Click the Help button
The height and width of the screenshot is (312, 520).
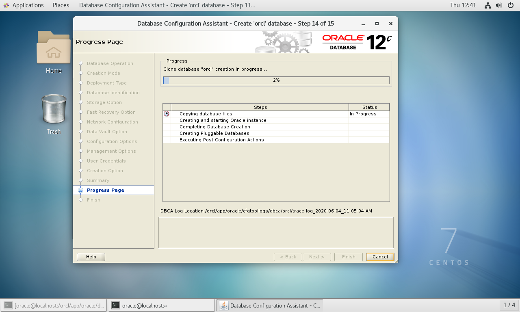tap(91, 257)
